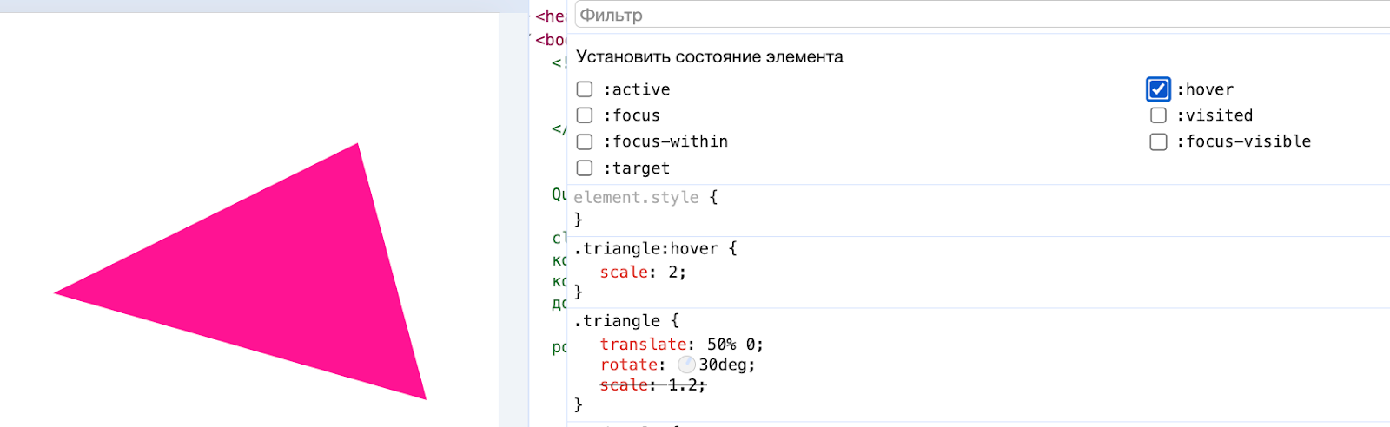
Task: Uncheck the :hover pseudo-class checkbox
Action: click(1158, 89)
